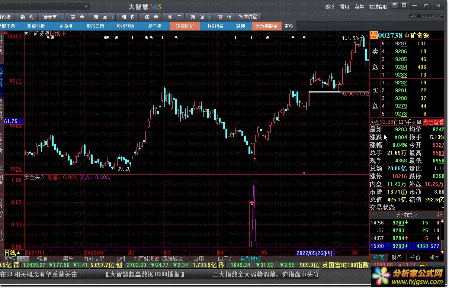Select the 模板 tab at bottom
Screen dimensions: 449x288
[23, 259]
